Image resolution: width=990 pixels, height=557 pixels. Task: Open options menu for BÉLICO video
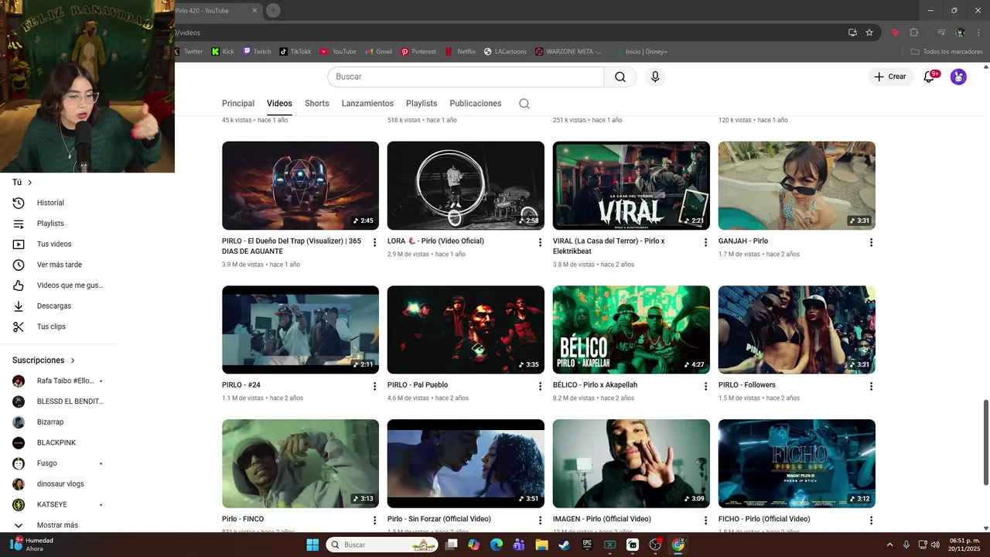point(705,386)
